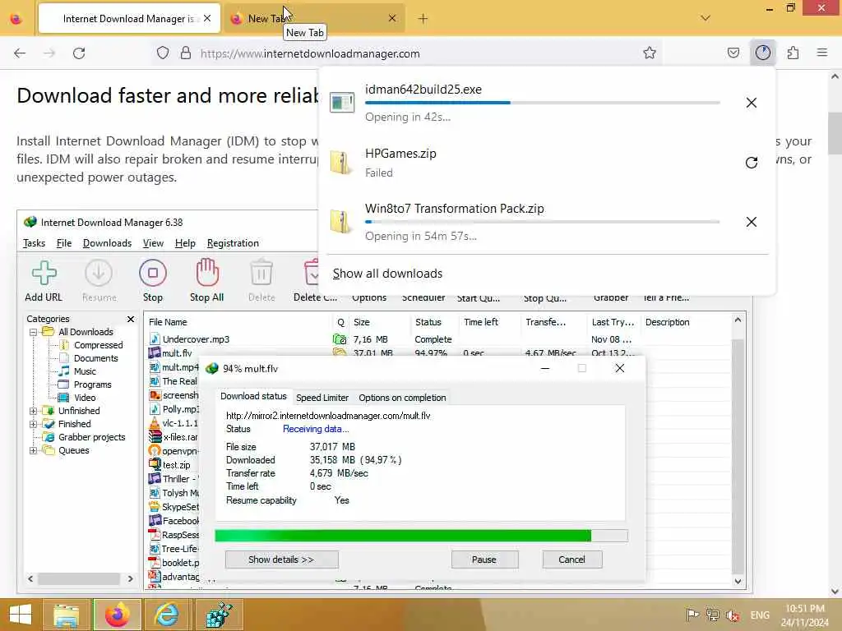Open File Explorer from the taskbar

click(x=66, y=615)
